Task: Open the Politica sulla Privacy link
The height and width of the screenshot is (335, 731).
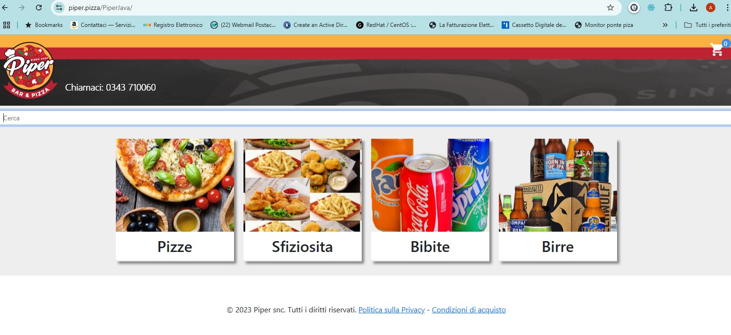Action: (x=392, y=310)
